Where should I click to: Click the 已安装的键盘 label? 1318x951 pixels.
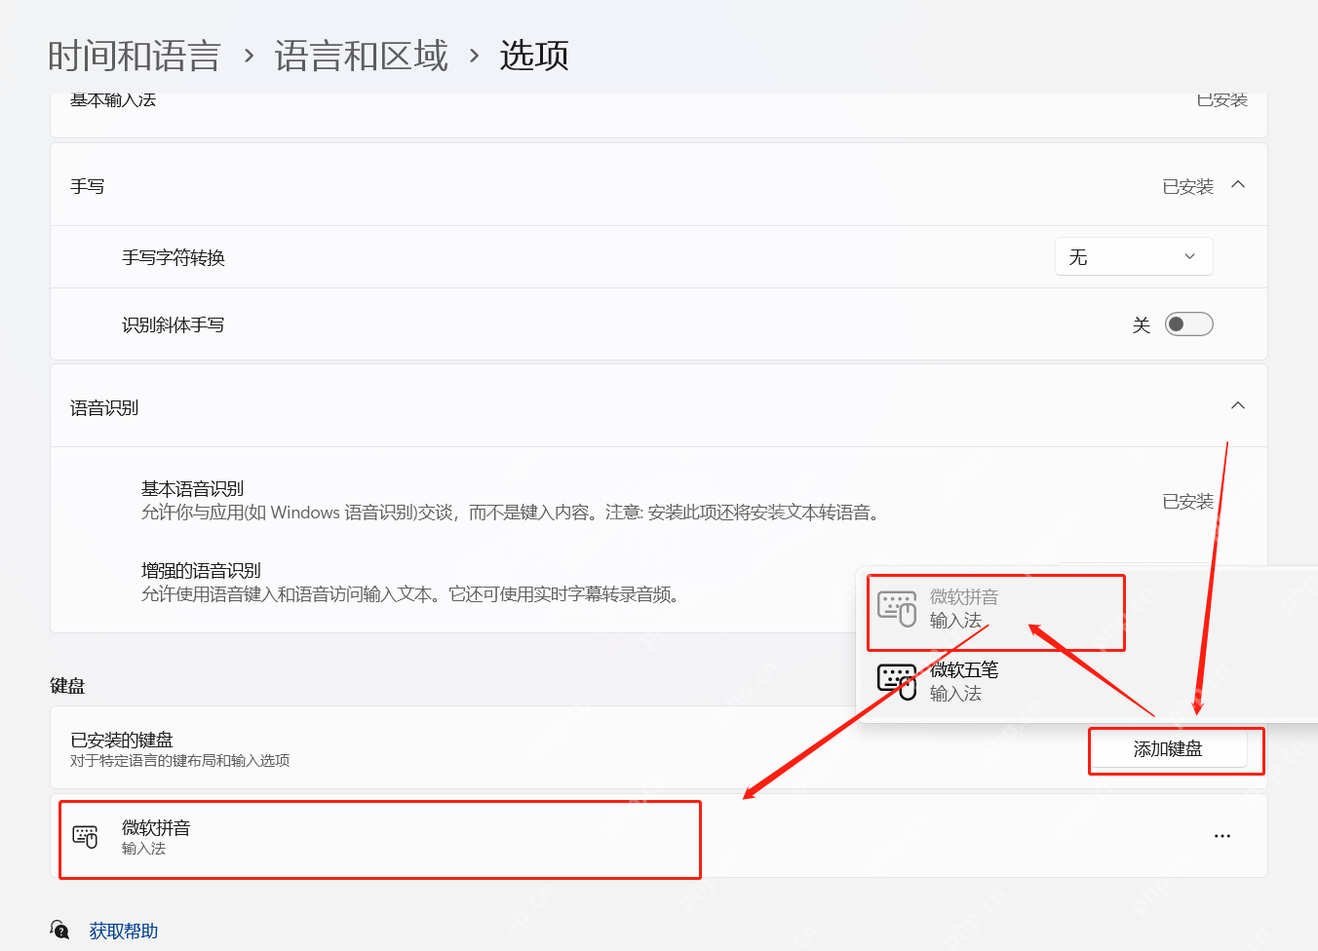coord(122,740)
